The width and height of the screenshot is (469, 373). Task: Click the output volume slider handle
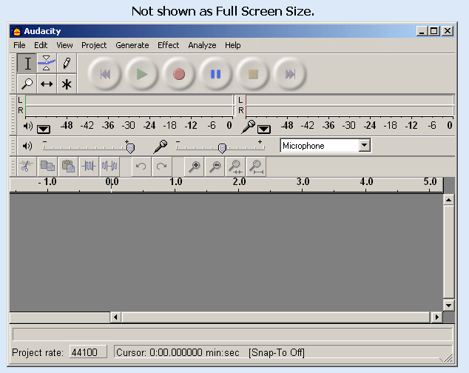(130, 148)
